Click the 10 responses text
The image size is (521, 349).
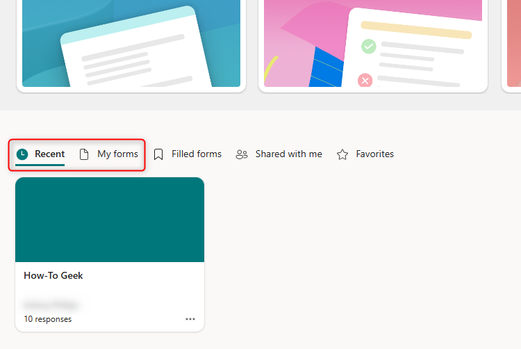point(48,319)
